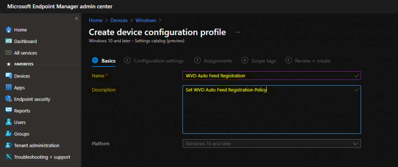The image size is (398, 167).
Task: Click the Troubleshooting + support wrench icon
Action: coord(9,157)
